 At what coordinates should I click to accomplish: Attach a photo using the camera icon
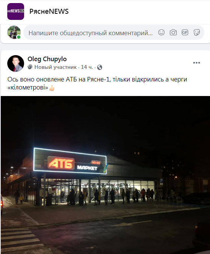(173, 33)
